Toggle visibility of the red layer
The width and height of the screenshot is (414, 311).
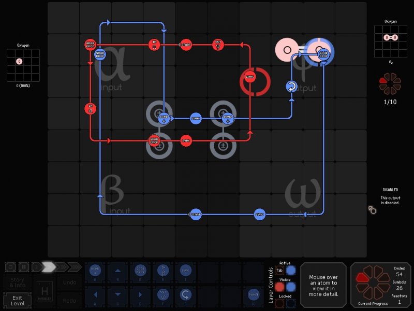pos(279,287)
